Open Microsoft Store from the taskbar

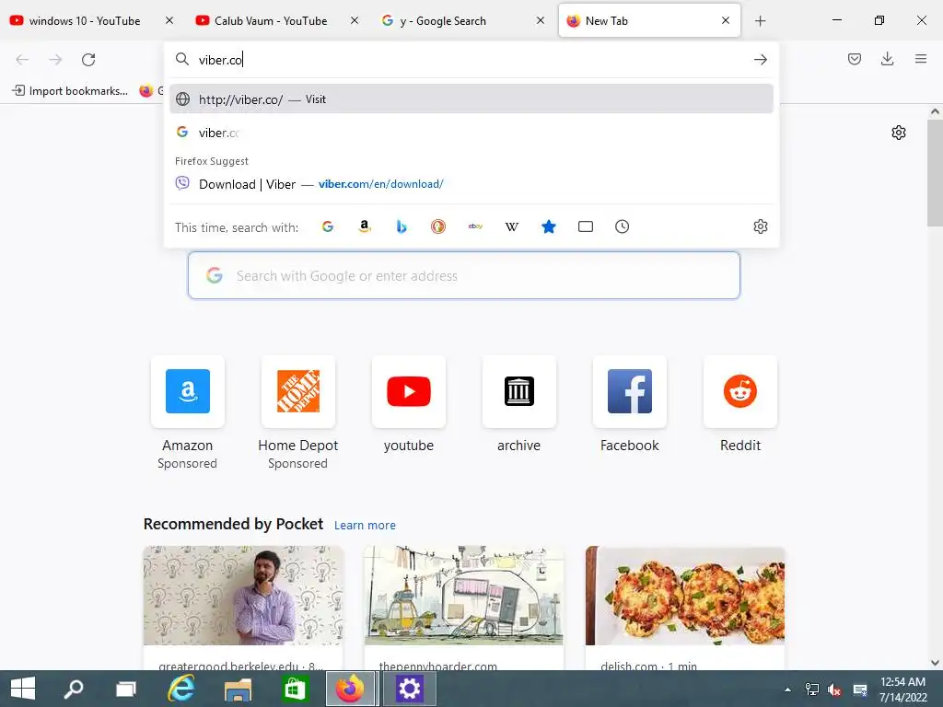295,689
